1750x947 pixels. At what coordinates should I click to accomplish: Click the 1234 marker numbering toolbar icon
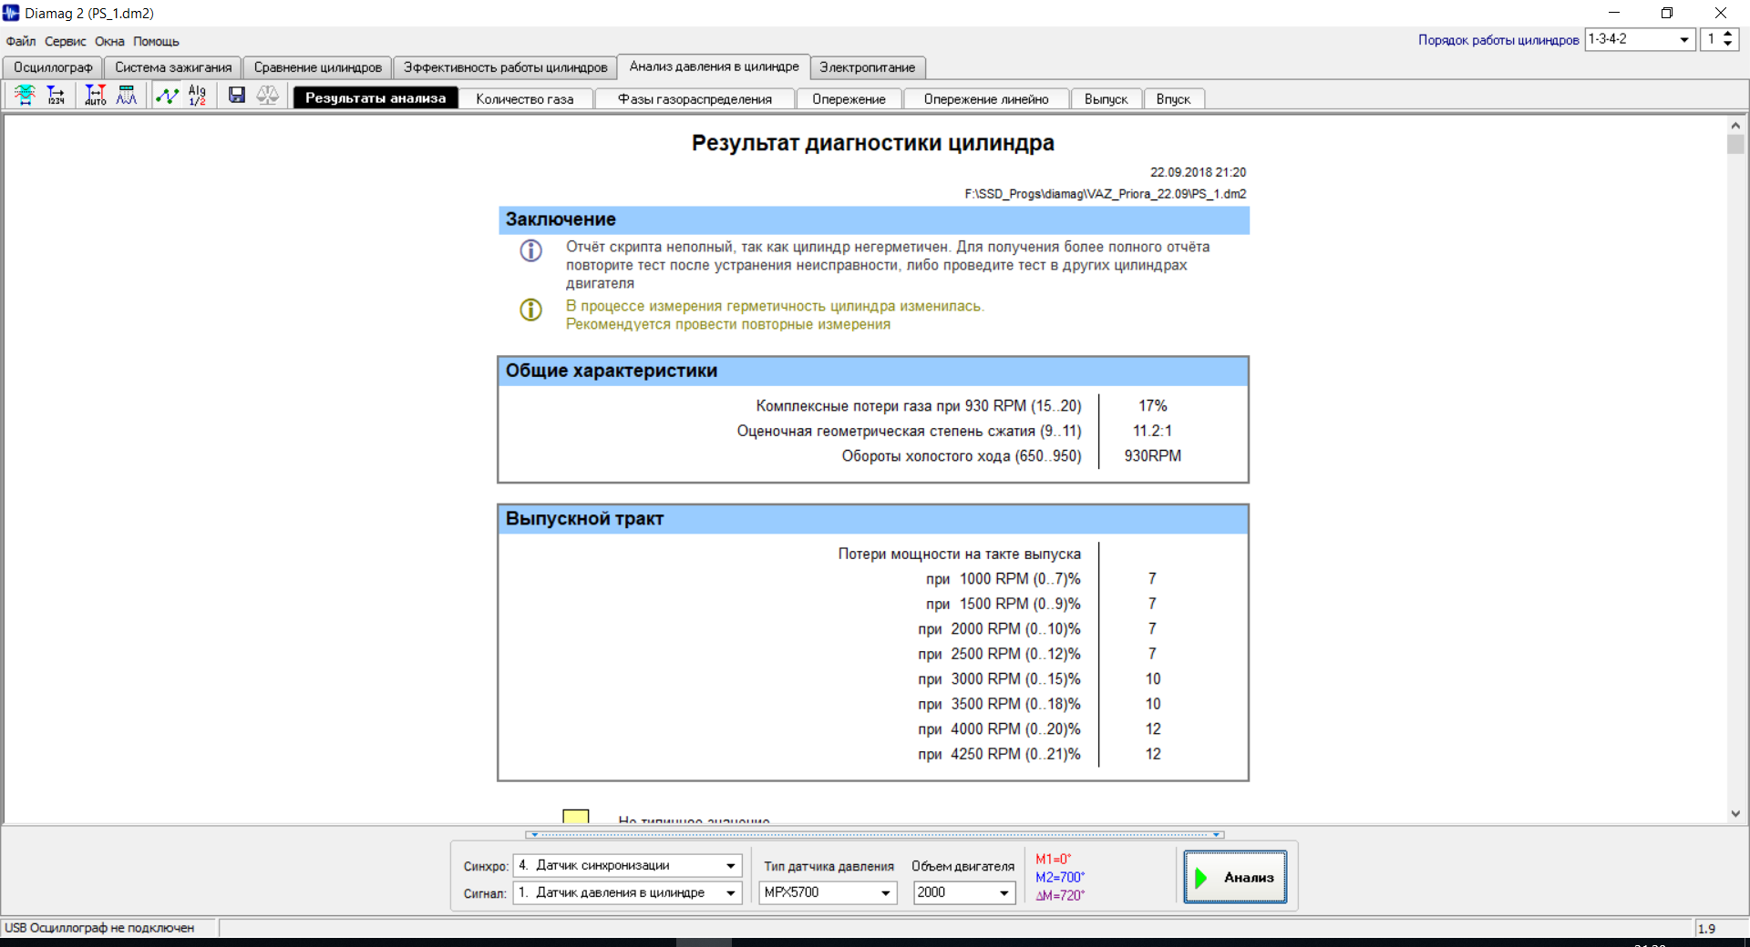click(x=56, y=95)
